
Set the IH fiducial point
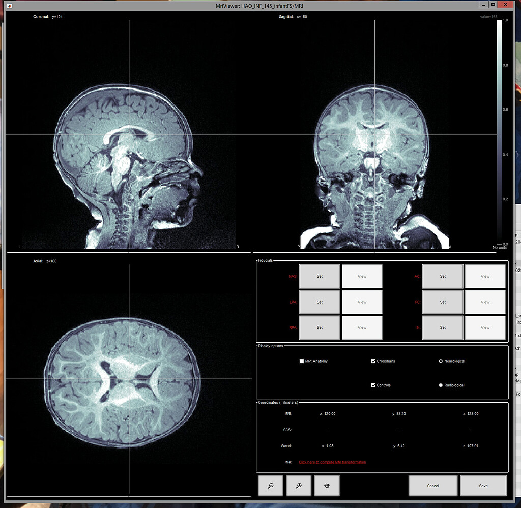[443, 327]
